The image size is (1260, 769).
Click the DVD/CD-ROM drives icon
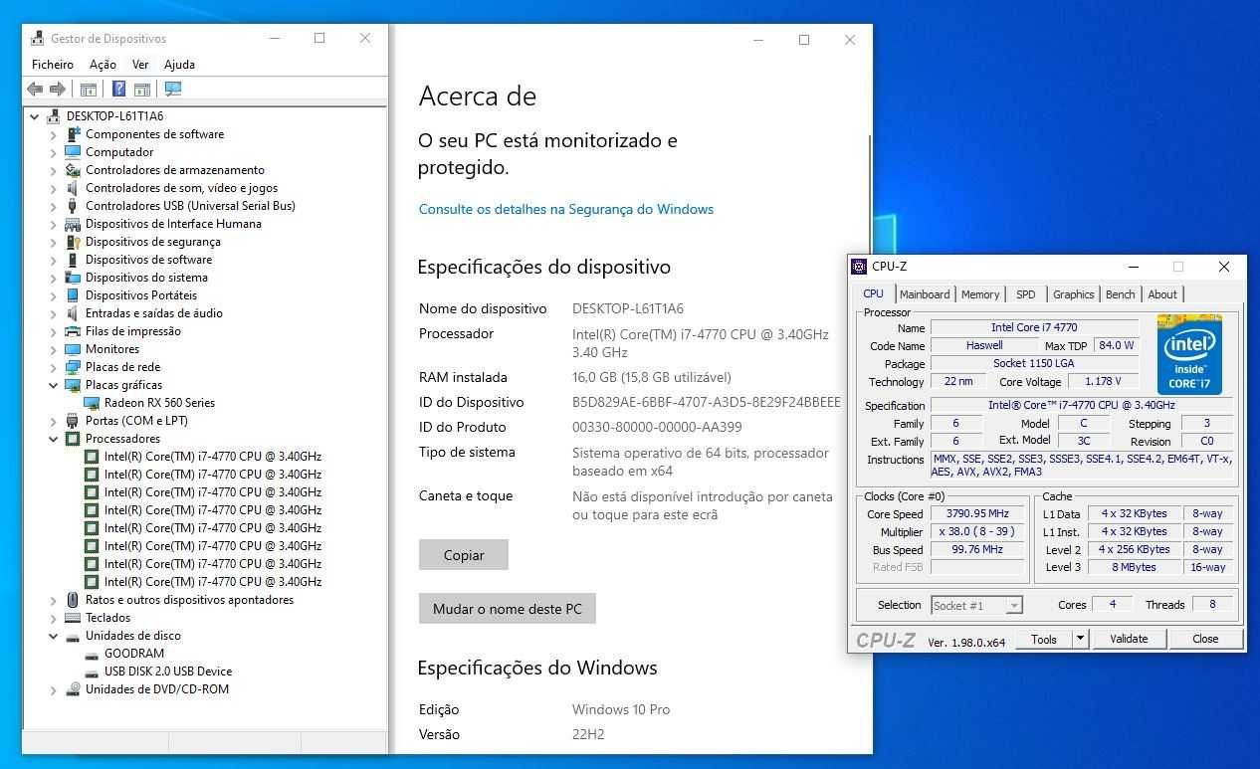click(x=73, y=689)
